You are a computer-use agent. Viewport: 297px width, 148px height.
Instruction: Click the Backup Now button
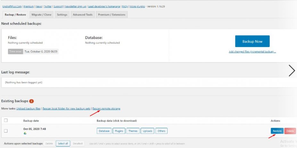[x=252, y=41]
